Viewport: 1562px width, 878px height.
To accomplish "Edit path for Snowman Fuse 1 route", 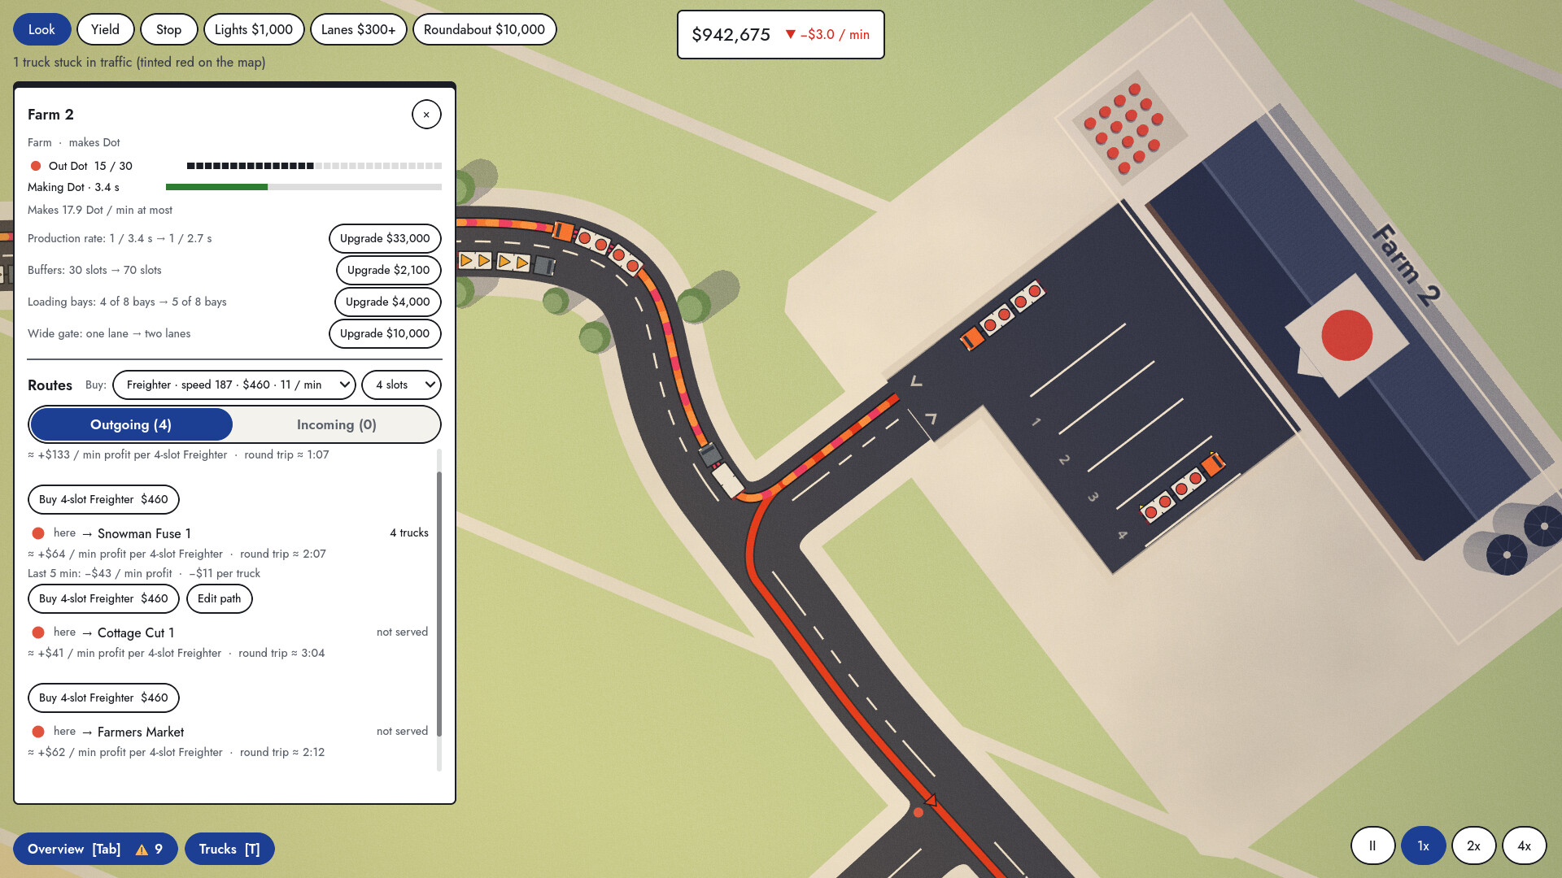I will point(219,598).
